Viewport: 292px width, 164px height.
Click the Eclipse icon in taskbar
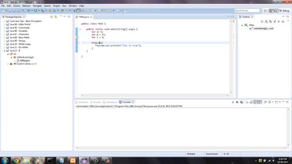[84, 160]
